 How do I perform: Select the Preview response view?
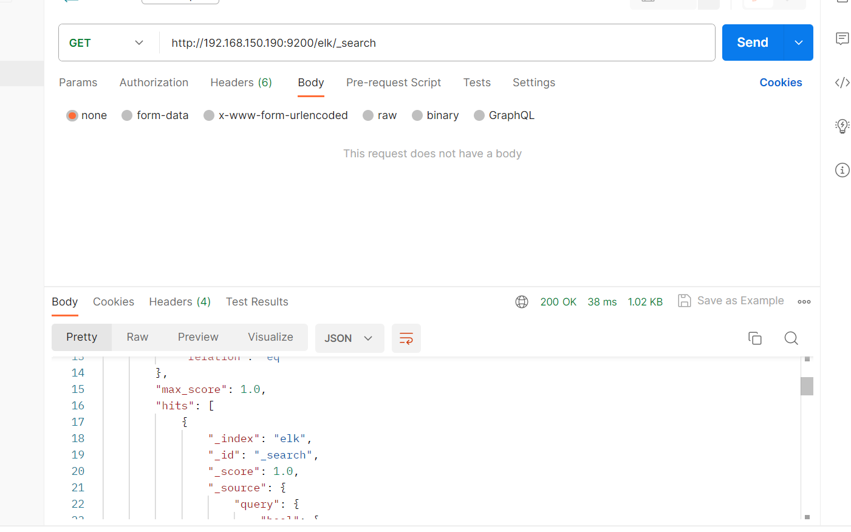[198, 337]
